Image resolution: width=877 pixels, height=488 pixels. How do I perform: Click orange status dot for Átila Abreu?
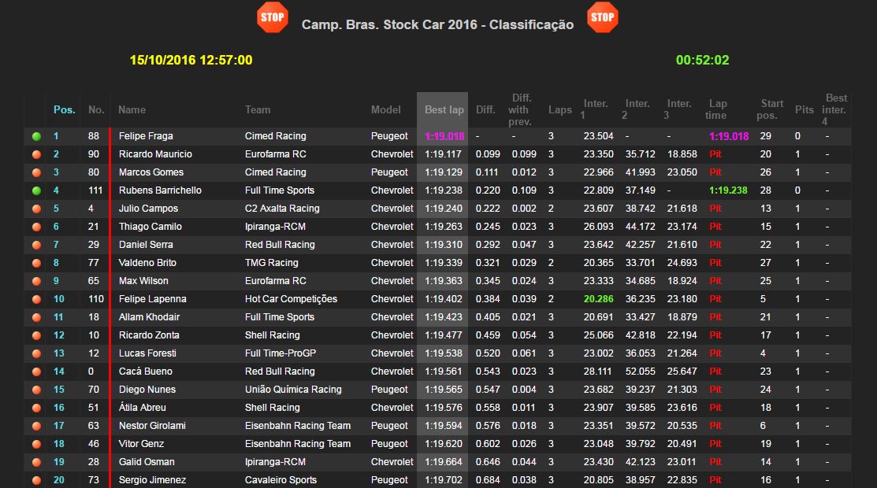(36, 408)
